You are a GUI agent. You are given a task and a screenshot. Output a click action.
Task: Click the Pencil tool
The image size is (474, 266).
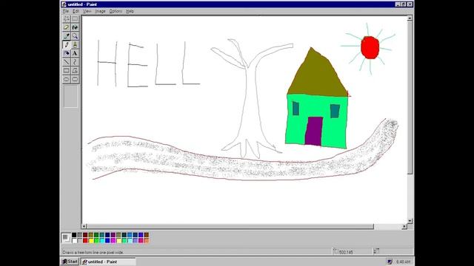(67, 44)
